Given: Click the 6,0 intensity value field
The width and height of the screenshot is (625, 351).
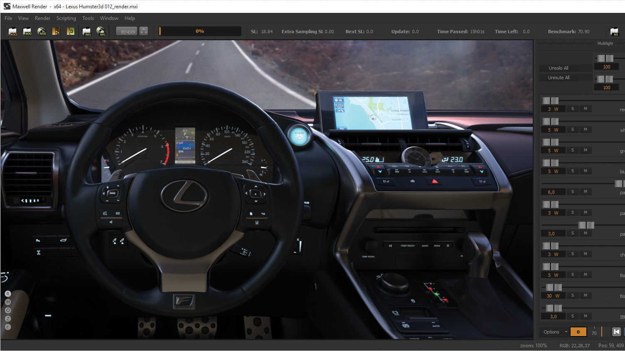Looking at the screenshot, I should [x=553, y=192].
